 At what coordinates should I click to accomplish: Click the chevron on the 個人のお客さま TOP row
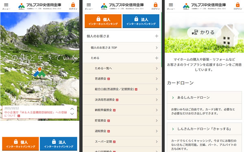tap(157, 47)
